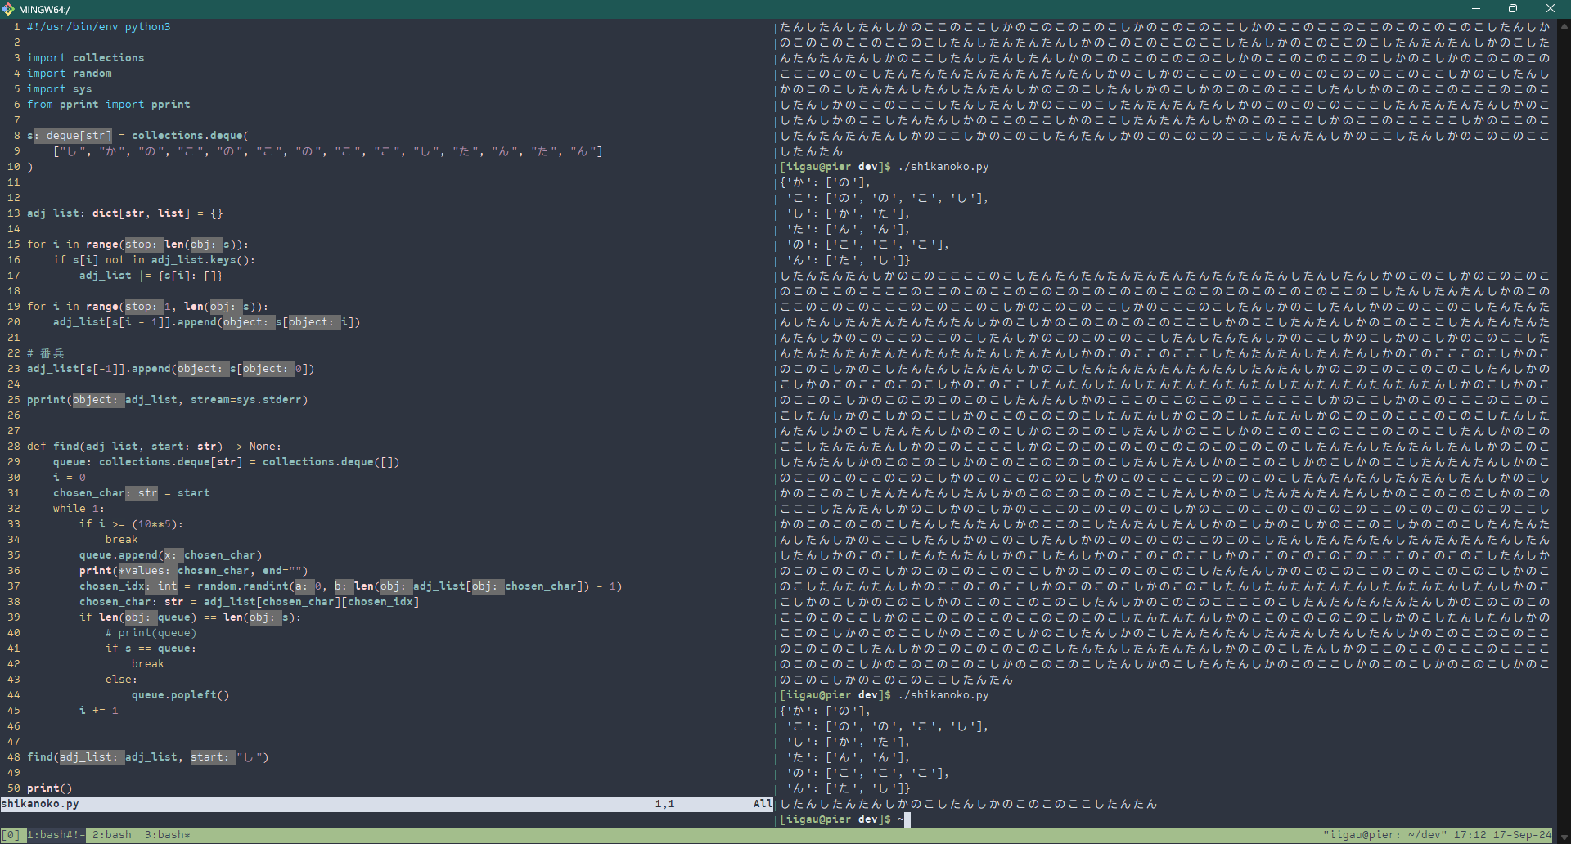The height and width of the screenshot is (844, 1571).
Task: Restore down the MINGW64 window
Action: pyautogui.click(x=1513, y=9)
